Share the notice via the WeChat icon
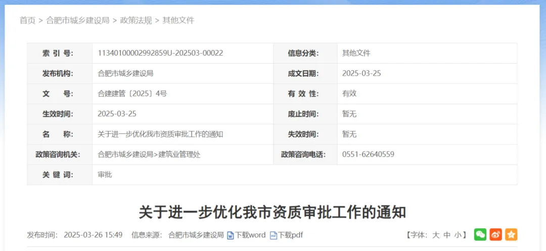546x251 pixels. [x=480, y=234]
